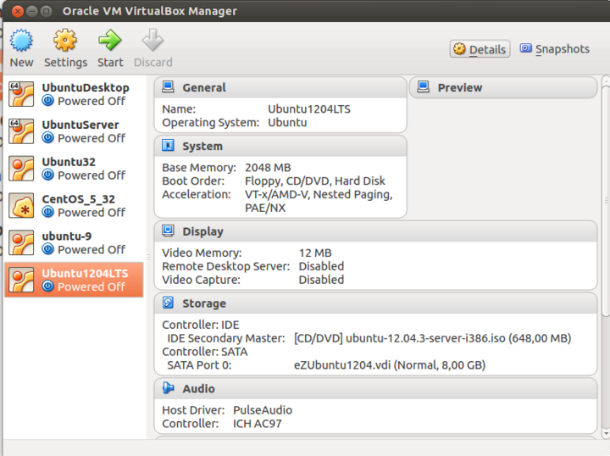610x456 pixels.
Task: Open the Display settings header link
Action: 203,231
